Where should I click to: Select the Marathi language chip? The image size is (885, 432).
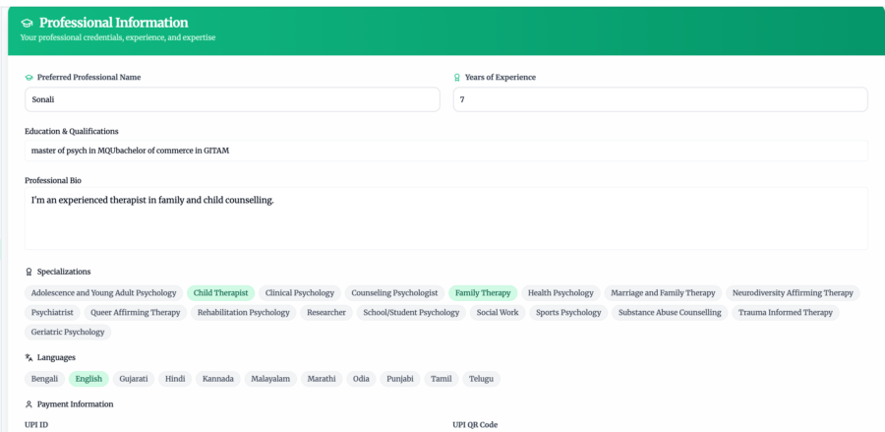point(322,379)
